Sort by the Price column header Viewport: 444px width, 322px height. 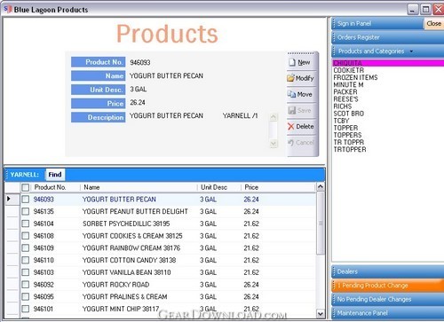(x=278, y=187)
